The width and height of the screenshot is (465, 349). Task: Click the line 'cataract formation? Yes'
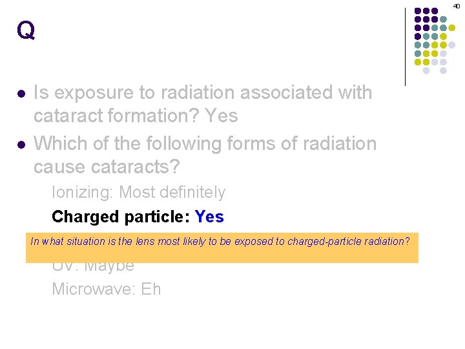[x=136, y=116]
